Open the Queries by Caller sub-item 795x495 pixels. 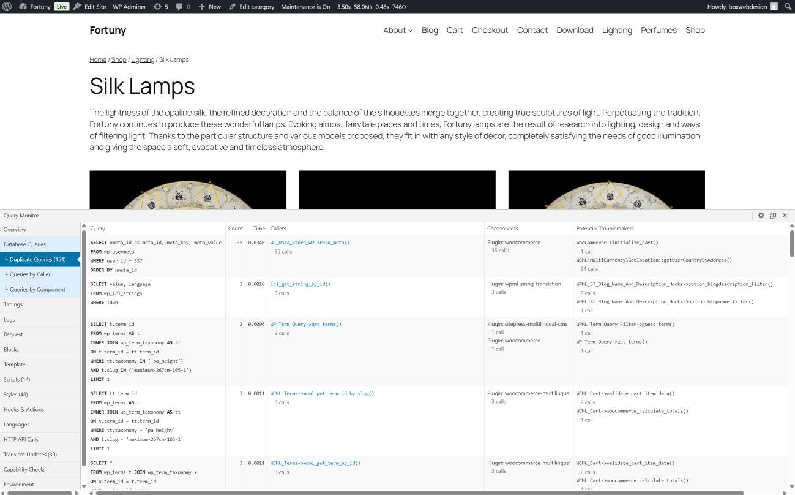pos(30,274)
